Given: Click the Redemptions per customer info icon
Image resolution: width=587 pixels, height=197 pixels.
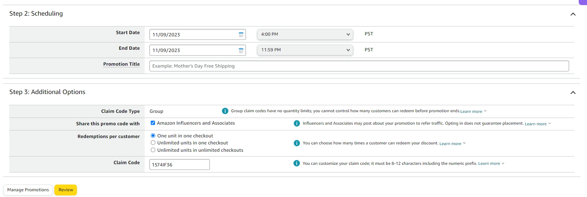Looking at the screenshot, I should tap(297, 143).
